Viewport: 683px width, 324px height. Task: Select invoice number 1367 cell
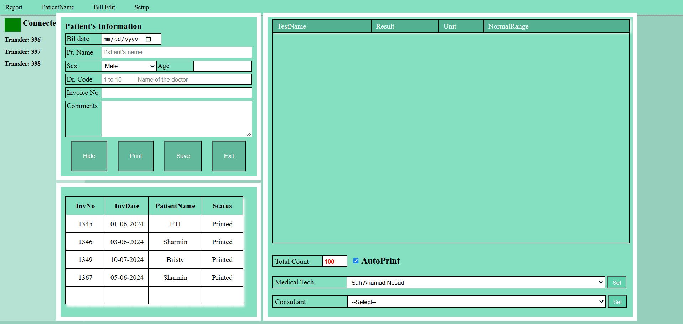(x=86, y=277)
